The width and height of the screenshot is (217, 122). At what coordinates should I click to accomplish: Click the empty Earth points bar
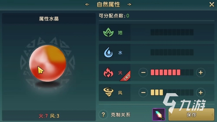(x=172, y=32)
